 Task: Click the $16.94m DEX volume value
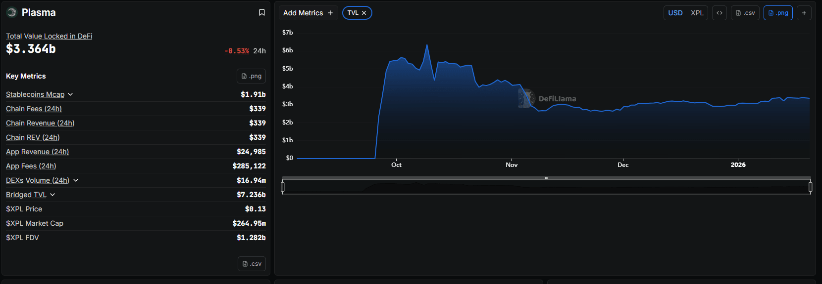(251, 180)
